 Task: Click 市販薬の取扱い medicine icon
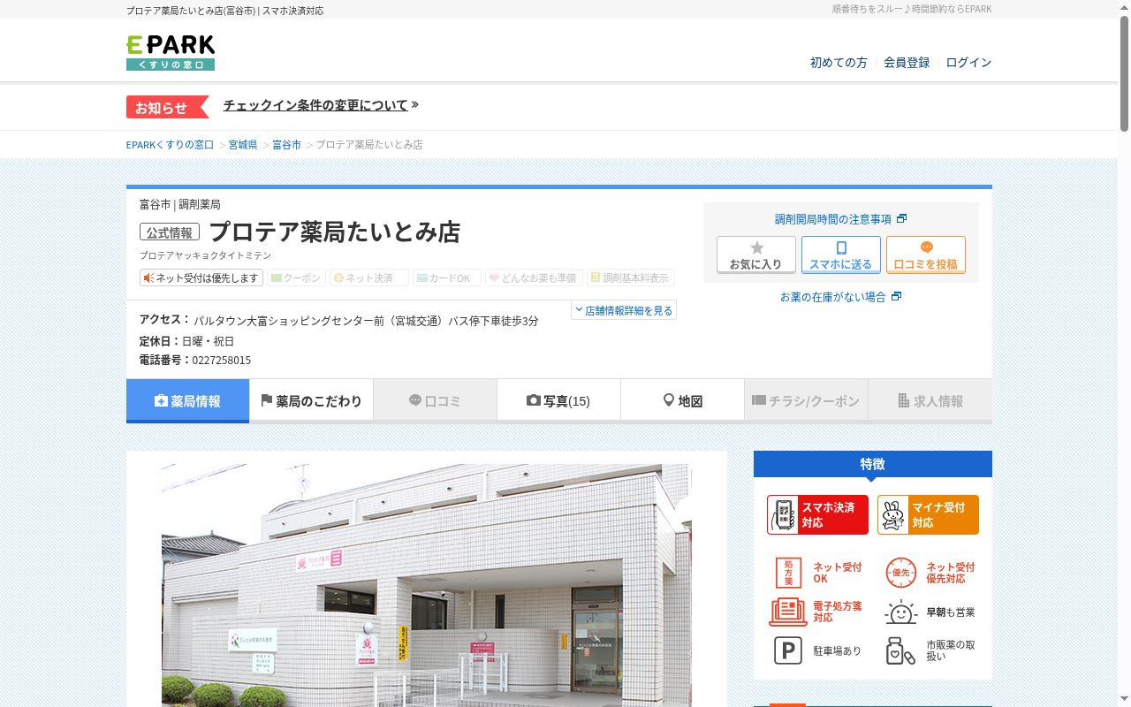[x=900, y=650]
